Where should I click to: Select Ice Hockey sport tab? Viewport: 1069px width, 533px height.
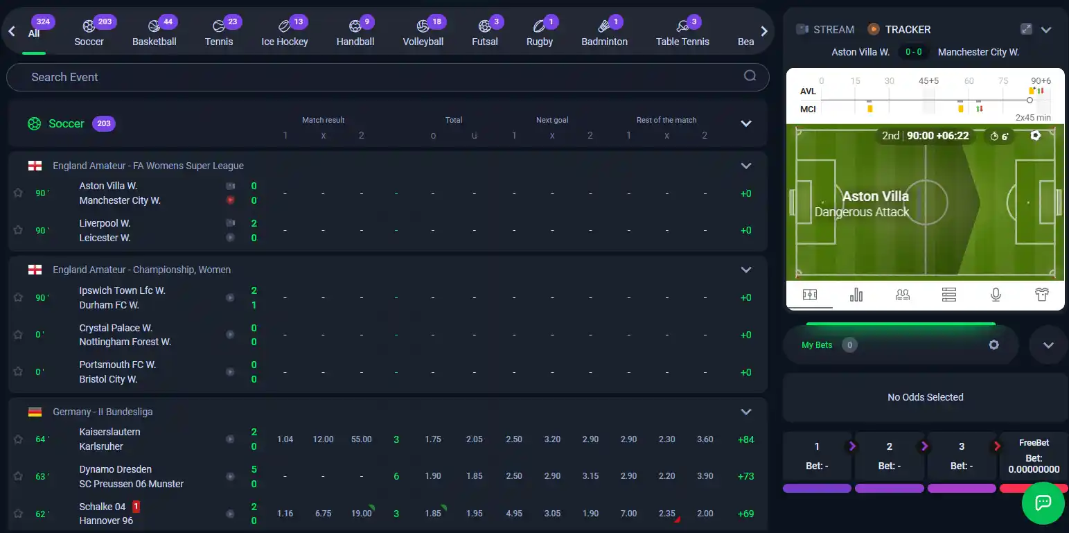285,33
